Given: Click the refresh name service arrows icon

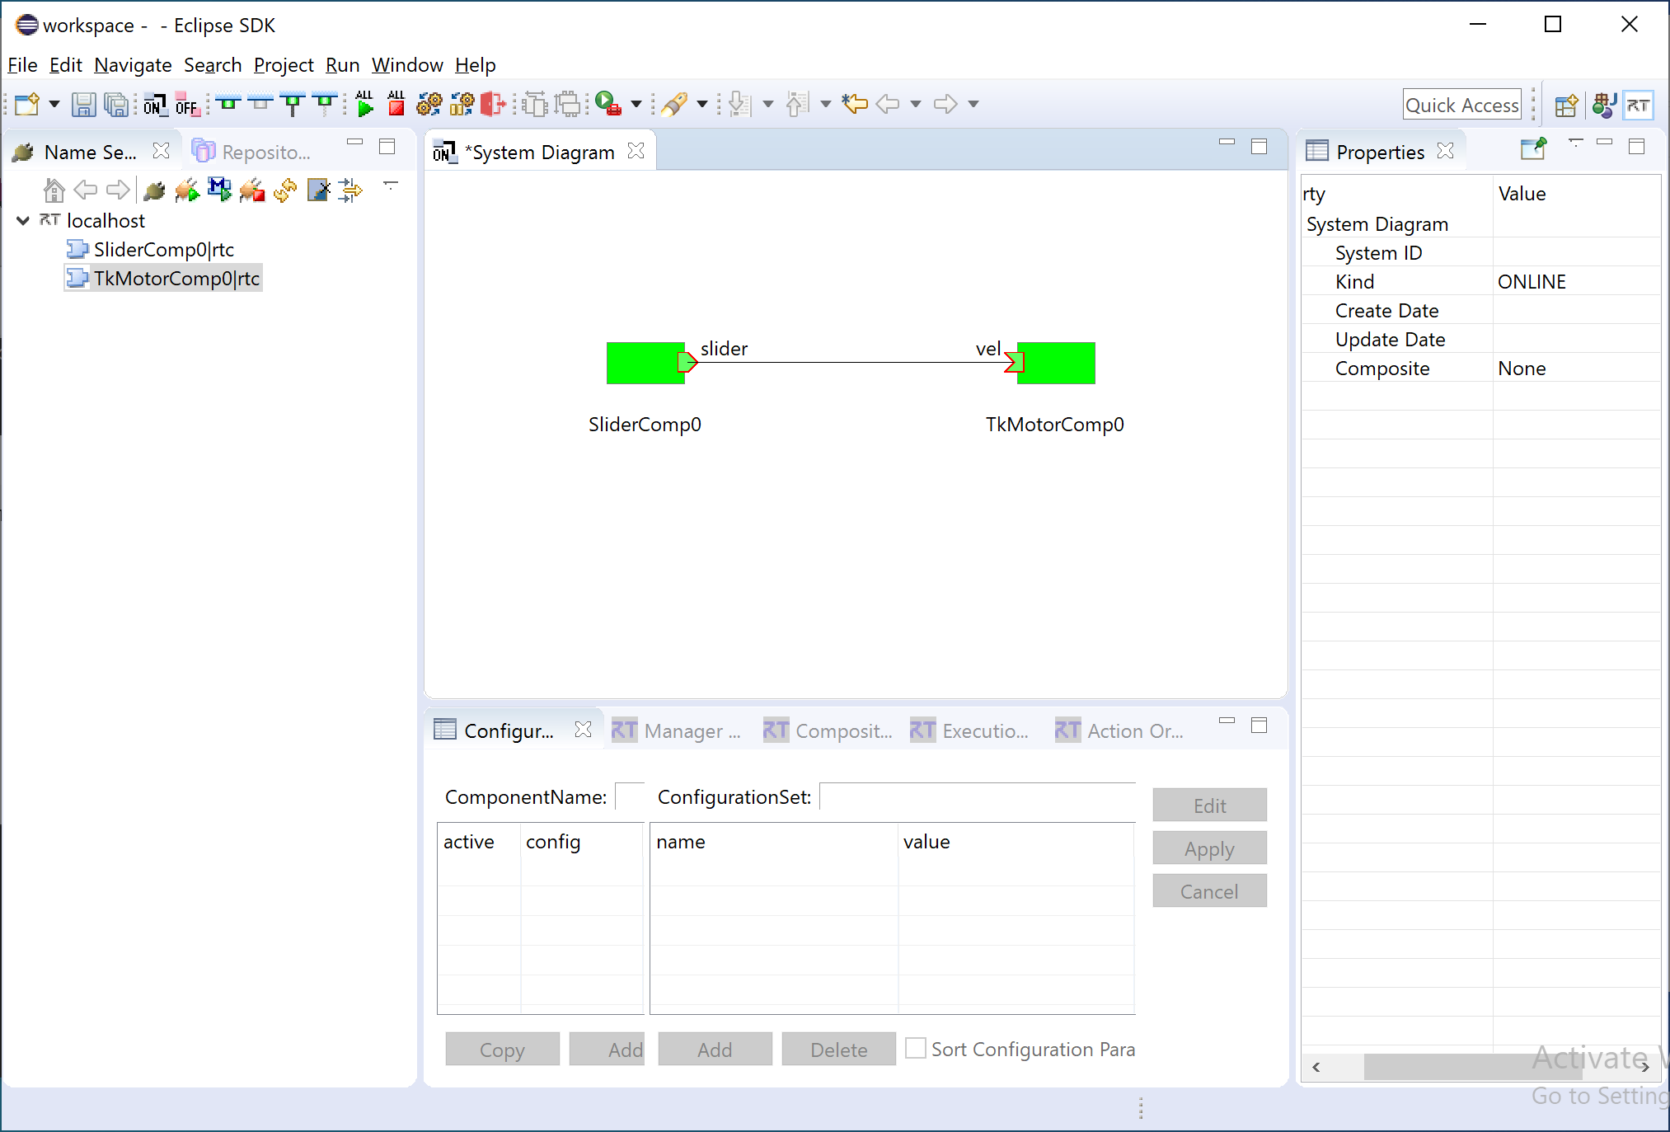Looking at the screenshot, I should (x=285, y=190).
